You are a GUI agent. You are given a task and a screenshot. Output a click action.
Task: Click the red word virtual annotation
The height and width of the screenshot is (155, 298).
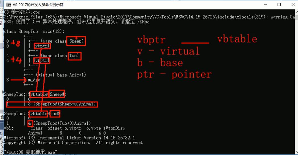(180, 51)
